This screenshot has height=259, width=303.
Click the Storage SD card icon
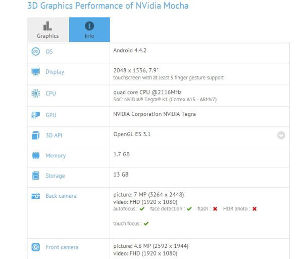point(36,176)
